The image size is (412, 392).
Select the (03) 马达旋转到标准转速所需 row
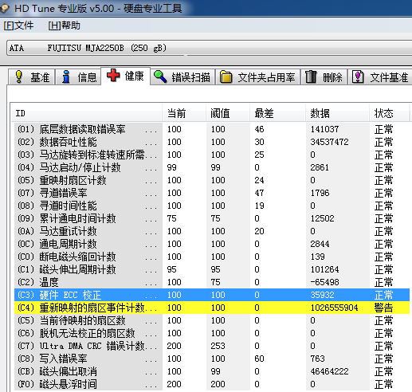(x=212, y=155)
